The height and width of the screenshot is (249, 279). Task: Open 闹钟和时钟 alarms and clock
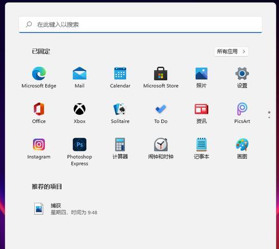click(x=161, y=149)
